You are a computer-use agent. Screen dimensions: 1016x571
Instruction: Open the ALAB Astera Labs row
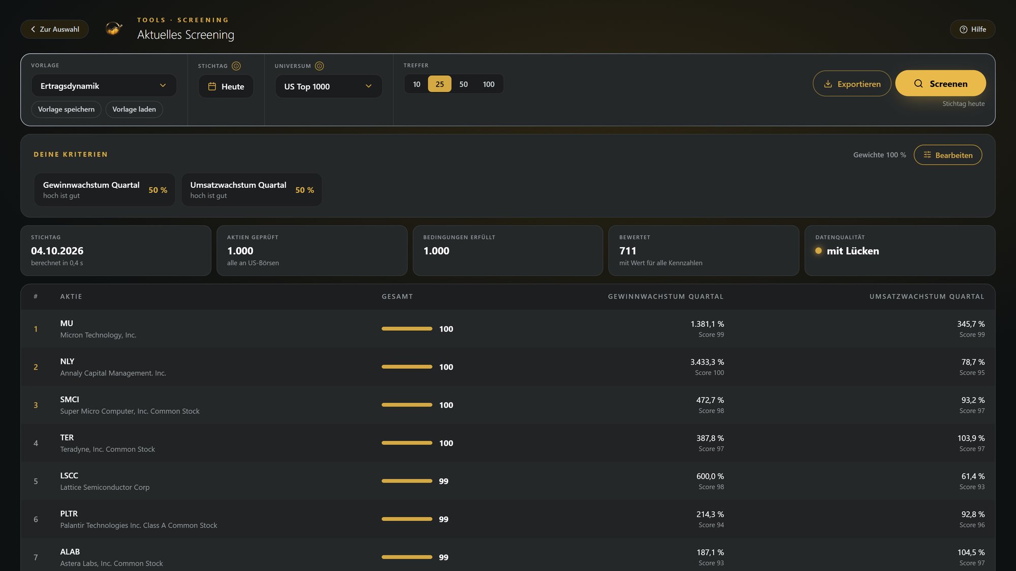pos(508,555)
